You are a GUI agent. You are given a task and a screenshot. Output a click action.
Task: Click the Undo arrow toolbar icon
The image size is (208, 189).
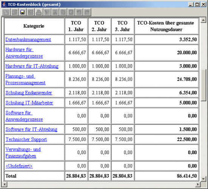pos(79,12)
